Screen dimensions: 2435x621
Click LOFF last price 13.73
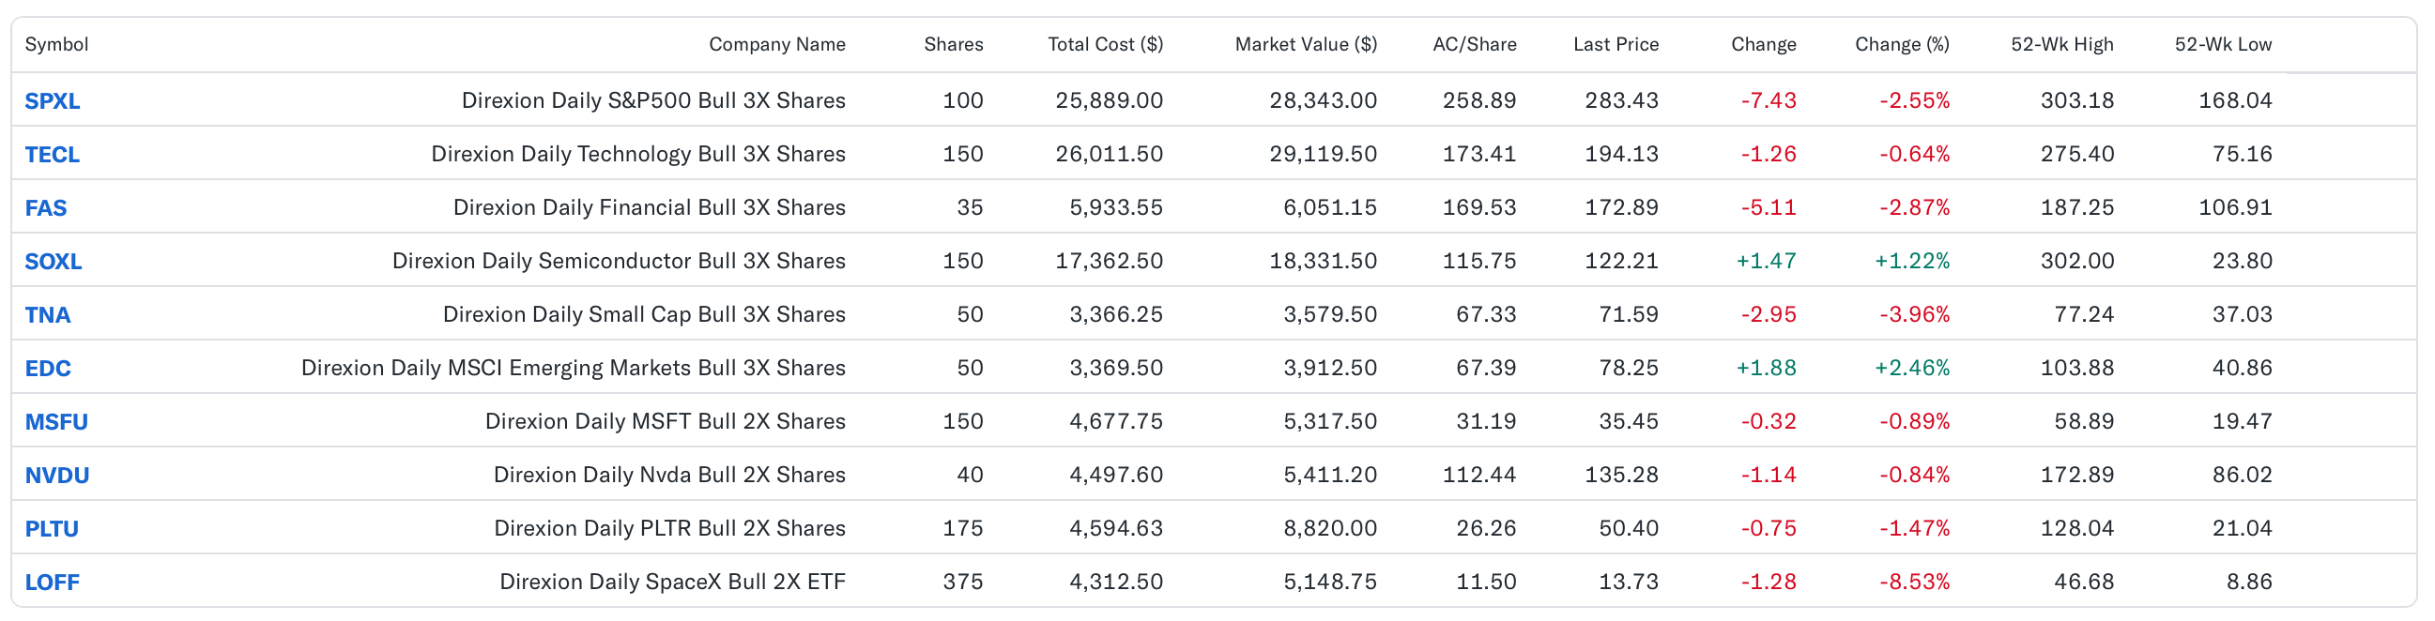[1628, 582]
